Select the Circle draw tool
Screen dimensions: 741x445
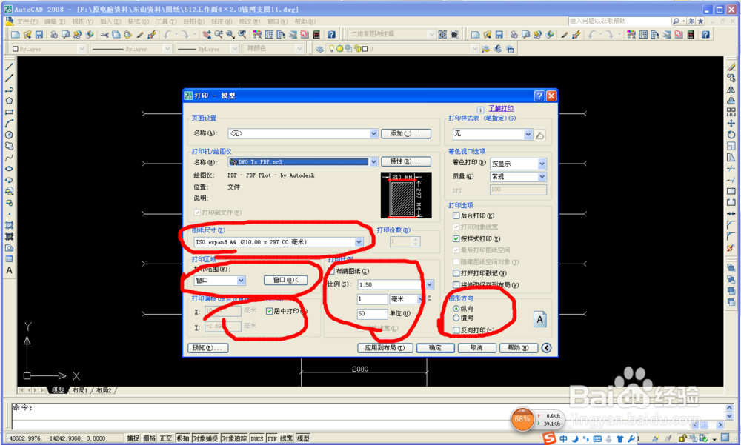tap(9, 135)
